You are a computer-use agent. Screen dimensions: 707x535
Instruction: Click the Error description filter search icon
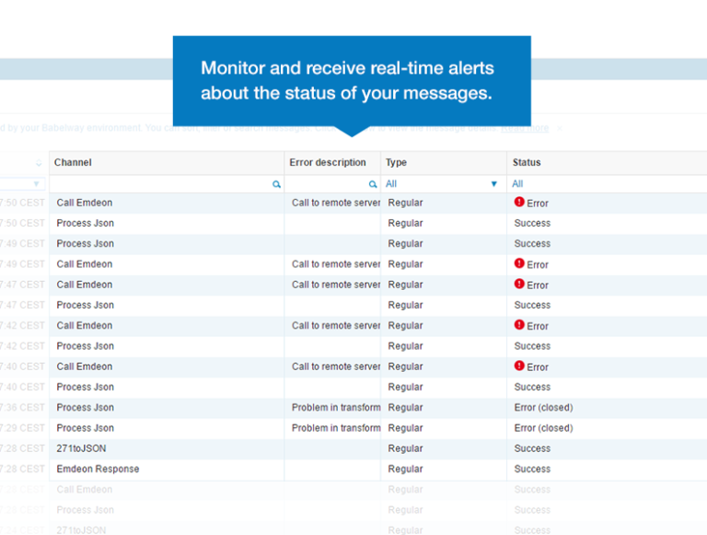click(x=373, y=184)
